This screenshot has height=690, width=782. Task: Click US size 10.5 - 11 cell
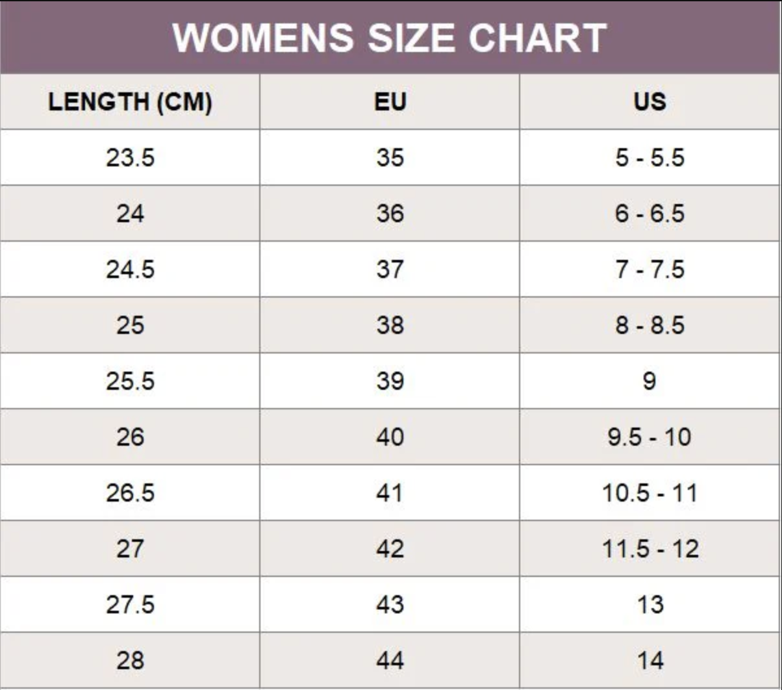pyautogui.click(x=650, y=493)
